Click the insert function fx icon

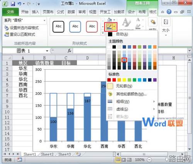(x=69, y=51)
